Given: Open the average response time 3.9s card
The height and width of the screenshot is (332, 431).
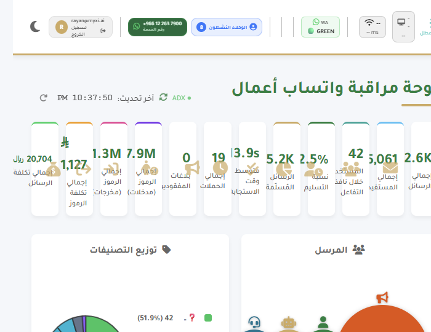Looking at the screenshot, I should [252, 168].
